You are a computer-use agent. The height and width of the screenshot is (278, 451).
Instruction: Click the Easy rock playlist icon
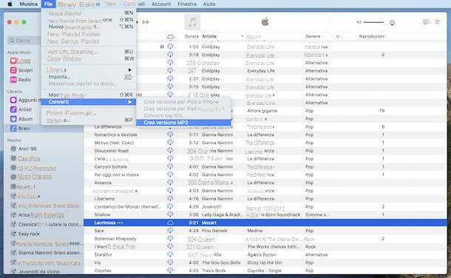[x=13, y=234]
